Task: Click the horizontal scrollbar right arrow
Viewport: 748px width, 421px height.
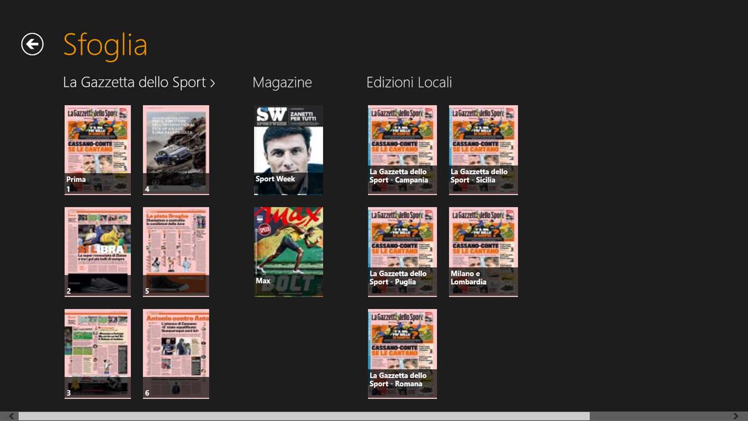Action: [x=736, y=416]
